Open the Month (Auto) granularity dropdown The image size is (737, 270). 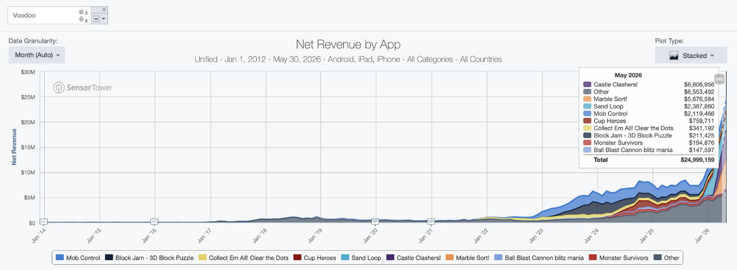[x=37, y=55]
